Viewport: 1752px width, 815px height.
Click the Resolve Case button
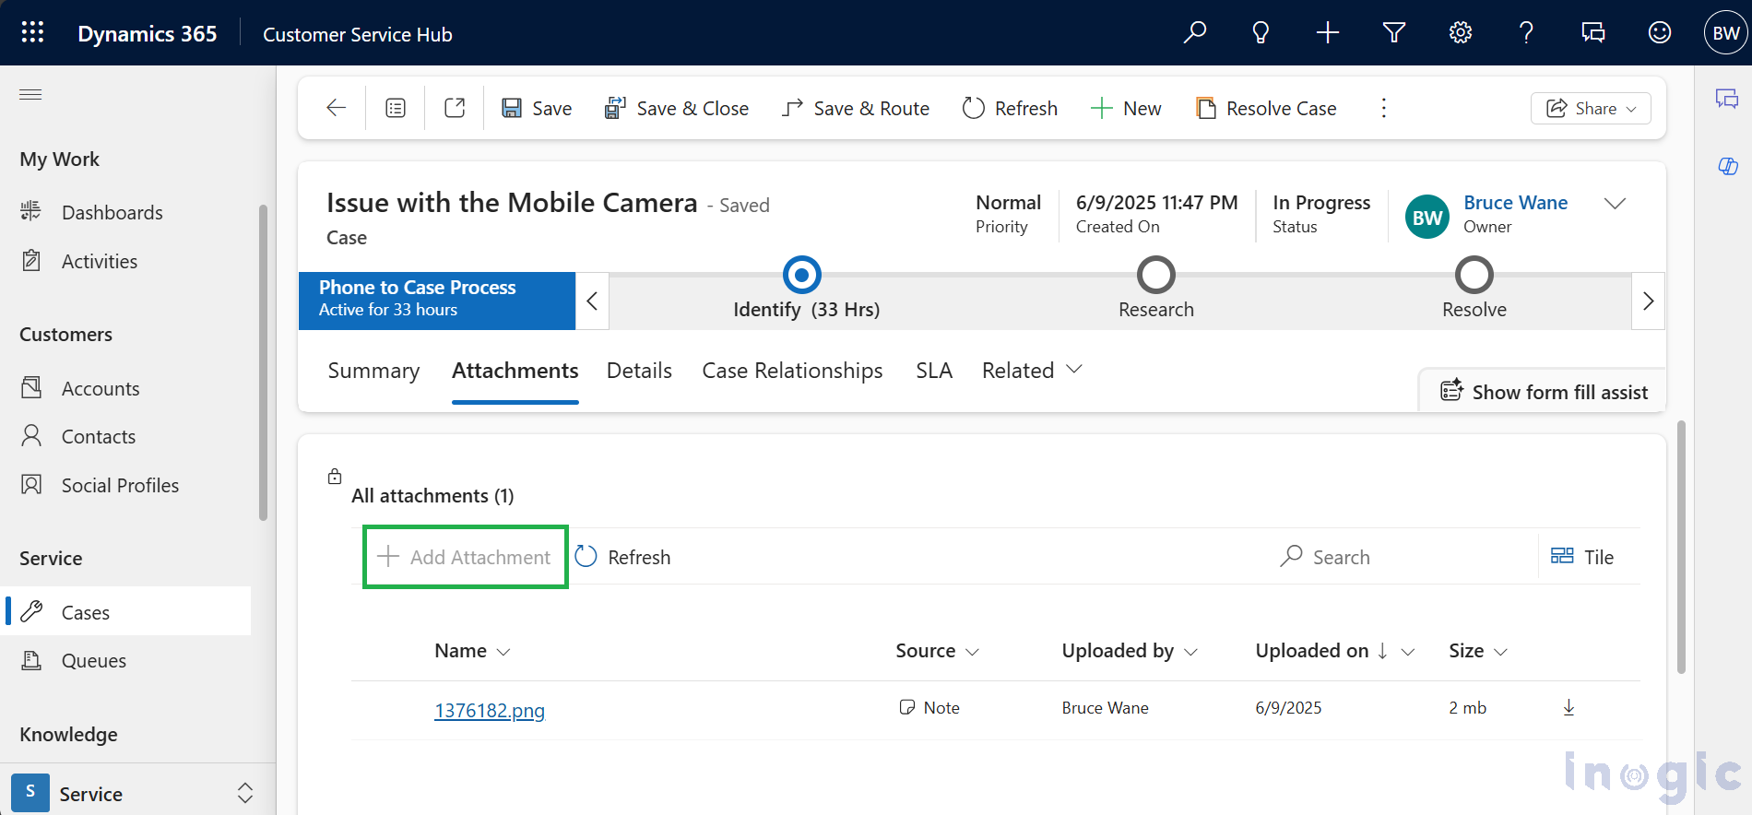pyautogui.click(x=1266, y=108)
